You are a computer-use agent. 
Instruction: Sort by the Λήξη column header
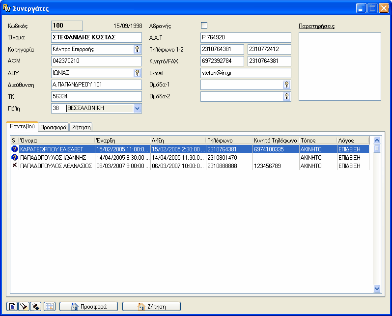click(178, 141)
